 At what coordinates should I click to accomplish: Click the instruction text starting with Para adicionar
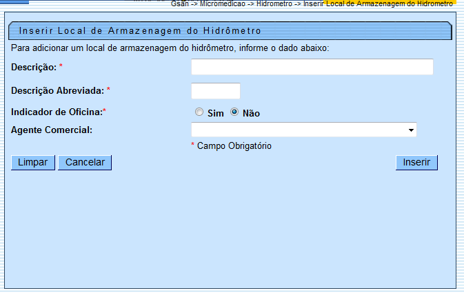pos(170,48)
